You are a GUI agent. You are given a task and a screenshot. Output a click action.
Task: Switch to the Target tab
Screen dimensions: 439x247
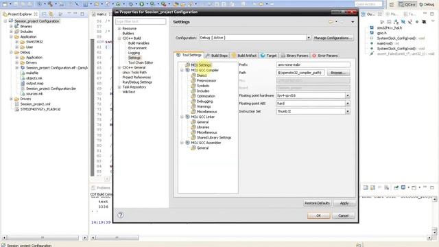tap(268, 56)
